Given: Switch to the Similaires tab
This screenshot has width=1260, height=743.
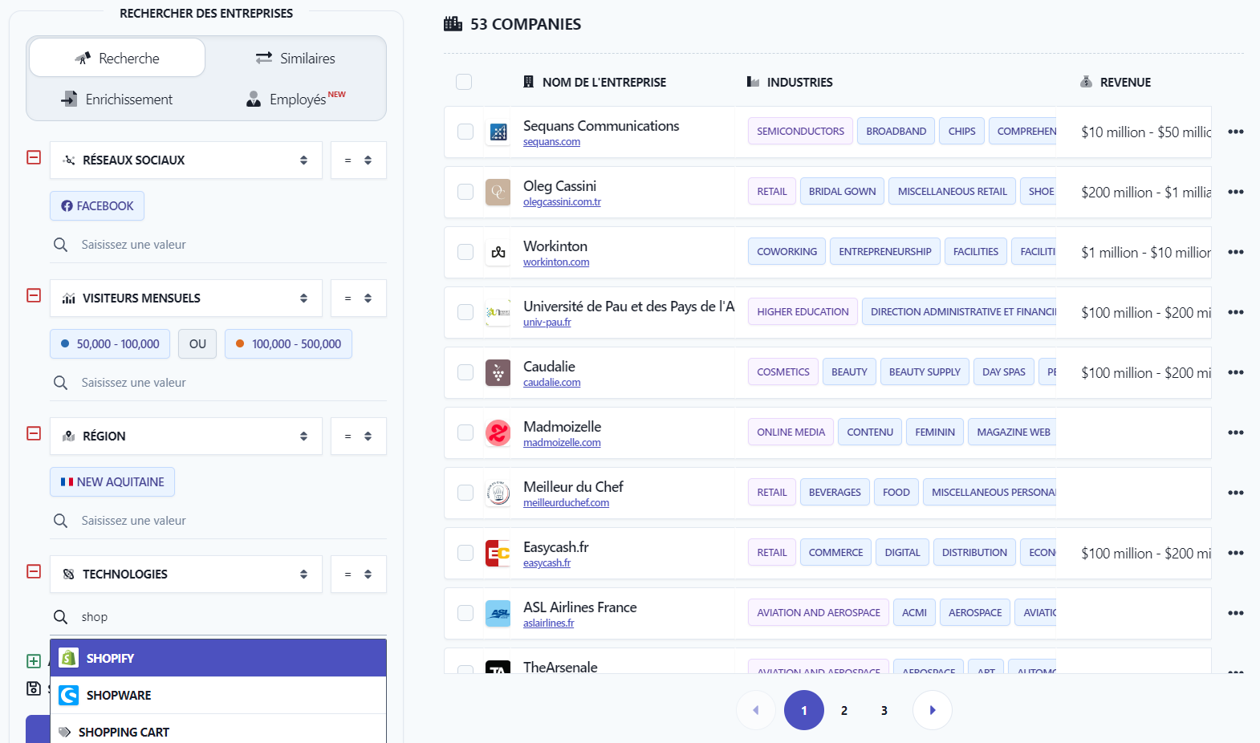Looking at the screenshot, I should point(295,58).
